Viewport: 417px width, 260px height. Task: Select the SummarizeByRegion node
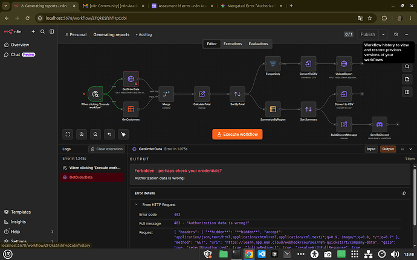(273, 109)
